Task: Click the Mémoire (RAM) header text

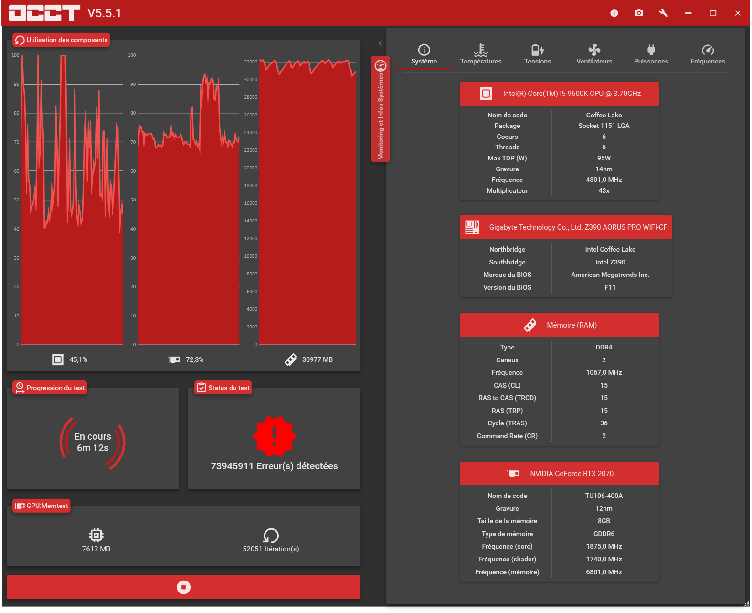Action: (572, 325)
